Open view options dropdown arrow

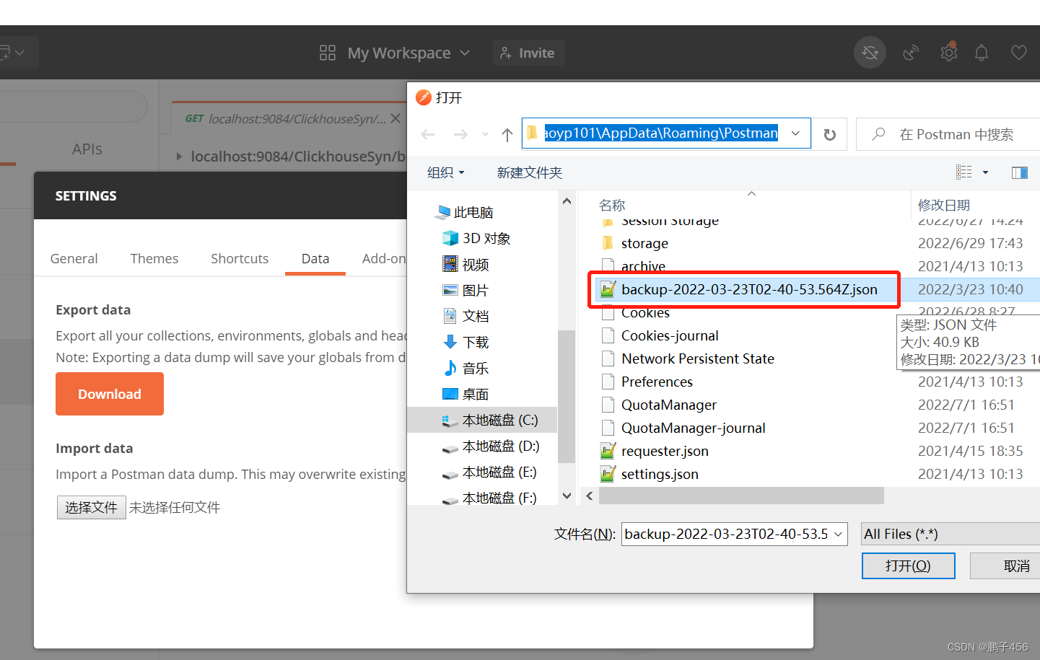(x=985, y=172)
